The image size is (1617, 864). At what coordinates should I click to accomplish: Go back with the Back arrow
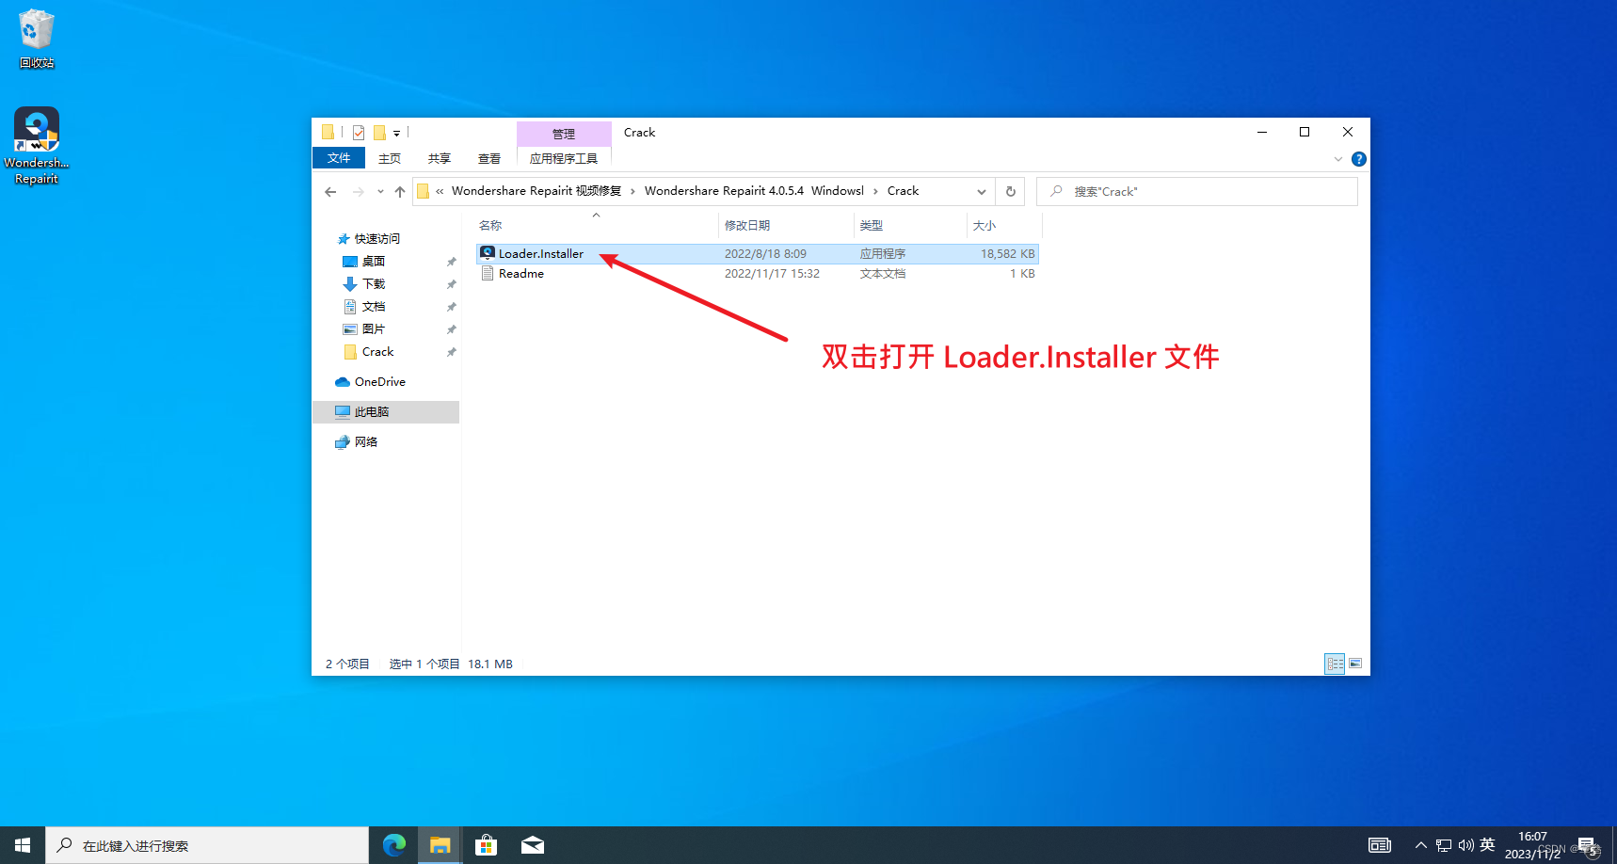330,192
